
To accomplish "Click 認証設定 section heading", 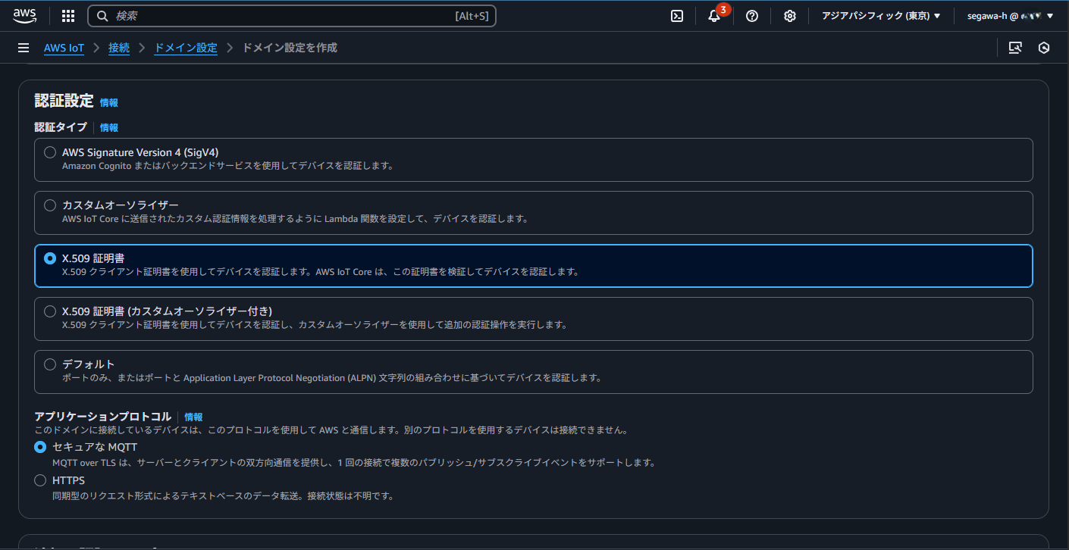I will point(64,101).
